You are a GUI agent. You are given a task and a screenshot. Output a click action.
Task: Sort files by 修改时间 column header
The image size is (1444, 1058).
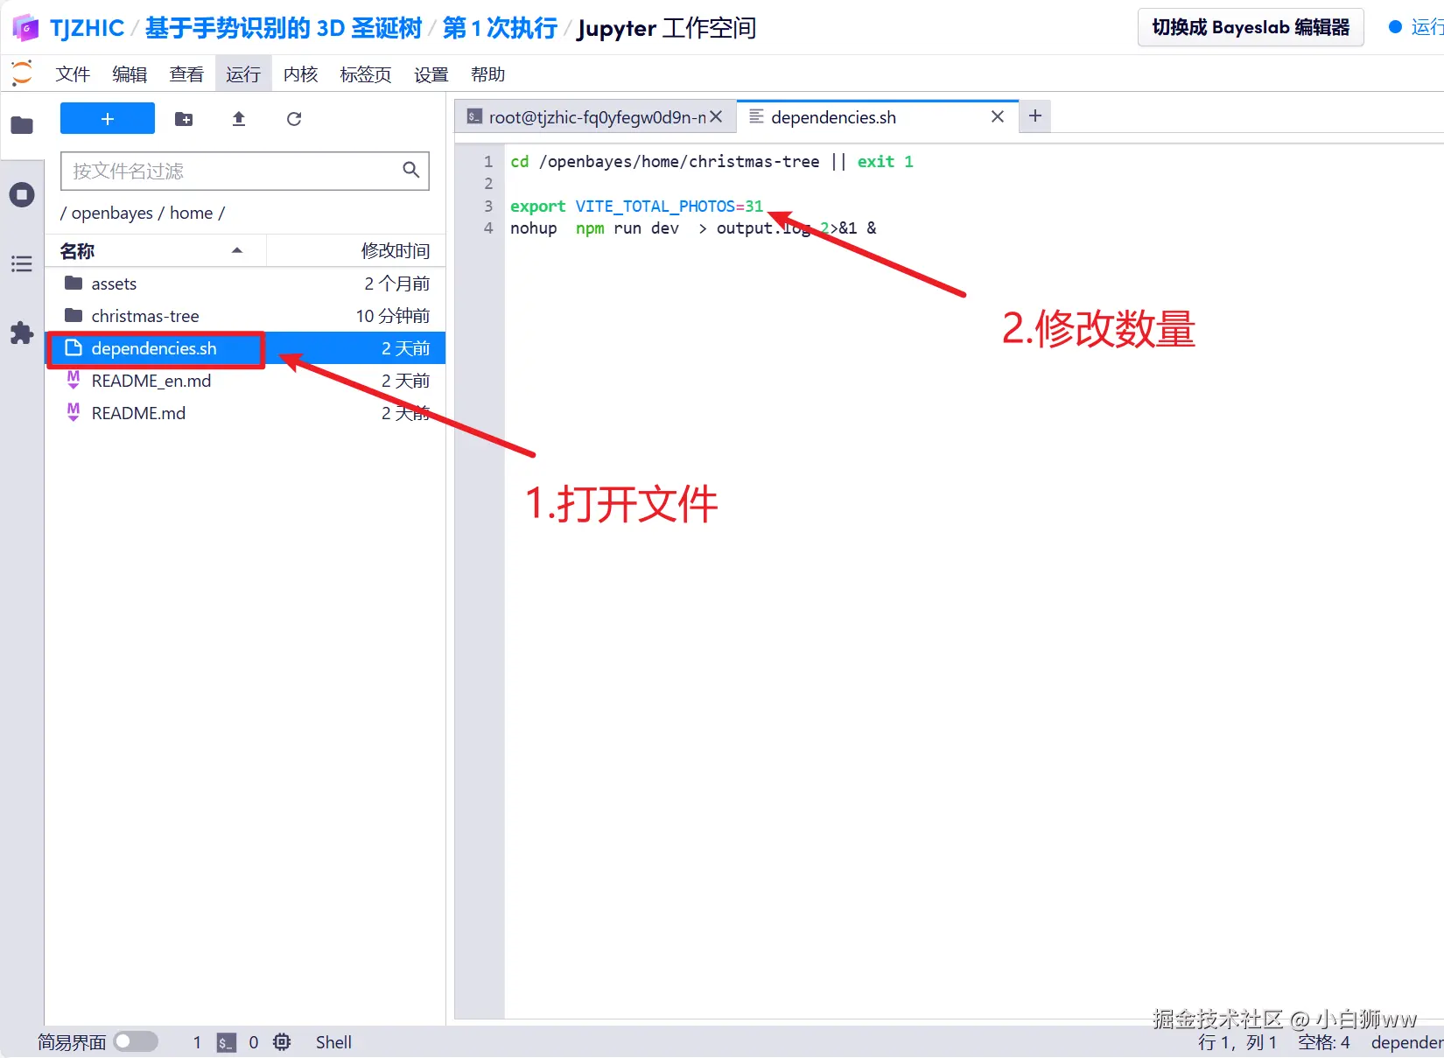(396, 251)
